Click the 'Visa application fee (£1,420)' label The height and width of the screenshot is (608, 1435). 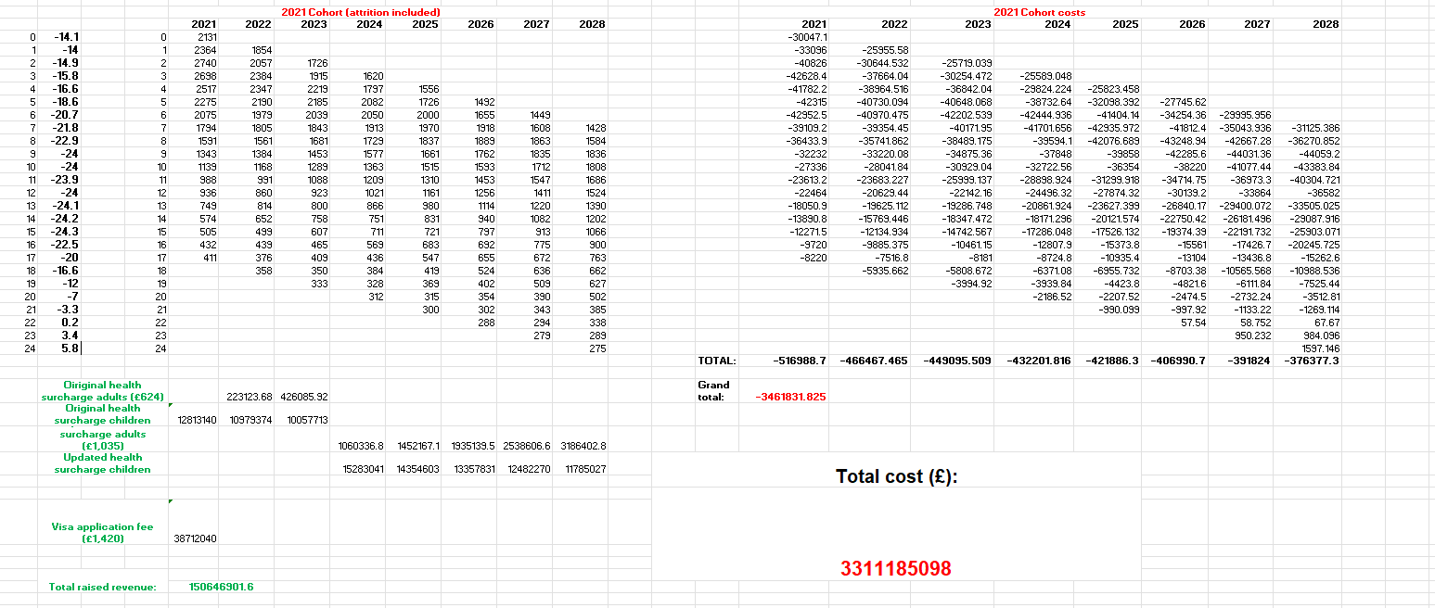[102, 532]
